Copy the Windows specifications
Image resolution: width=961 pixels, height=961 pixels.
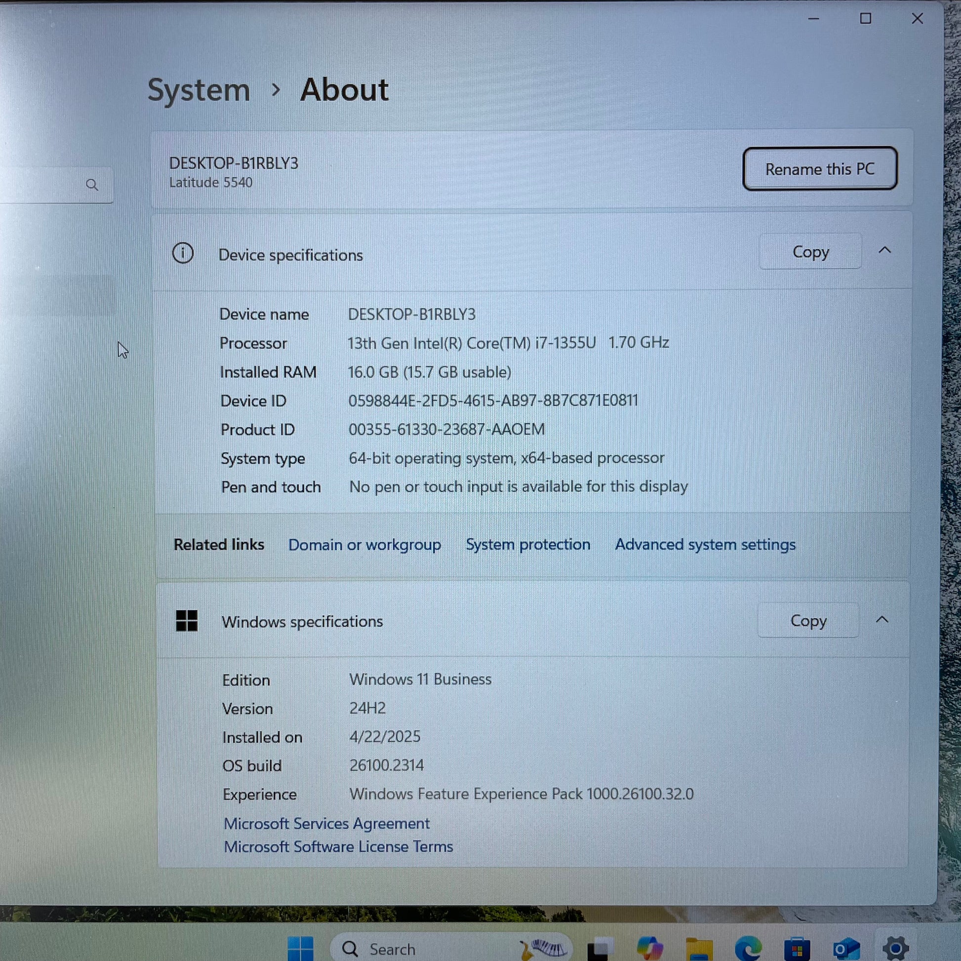coord(808,621)
